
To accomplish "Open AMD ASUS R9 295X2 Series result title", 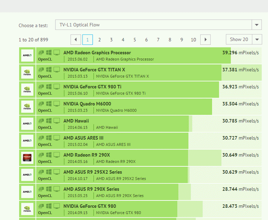I will (x=93, y=172).
